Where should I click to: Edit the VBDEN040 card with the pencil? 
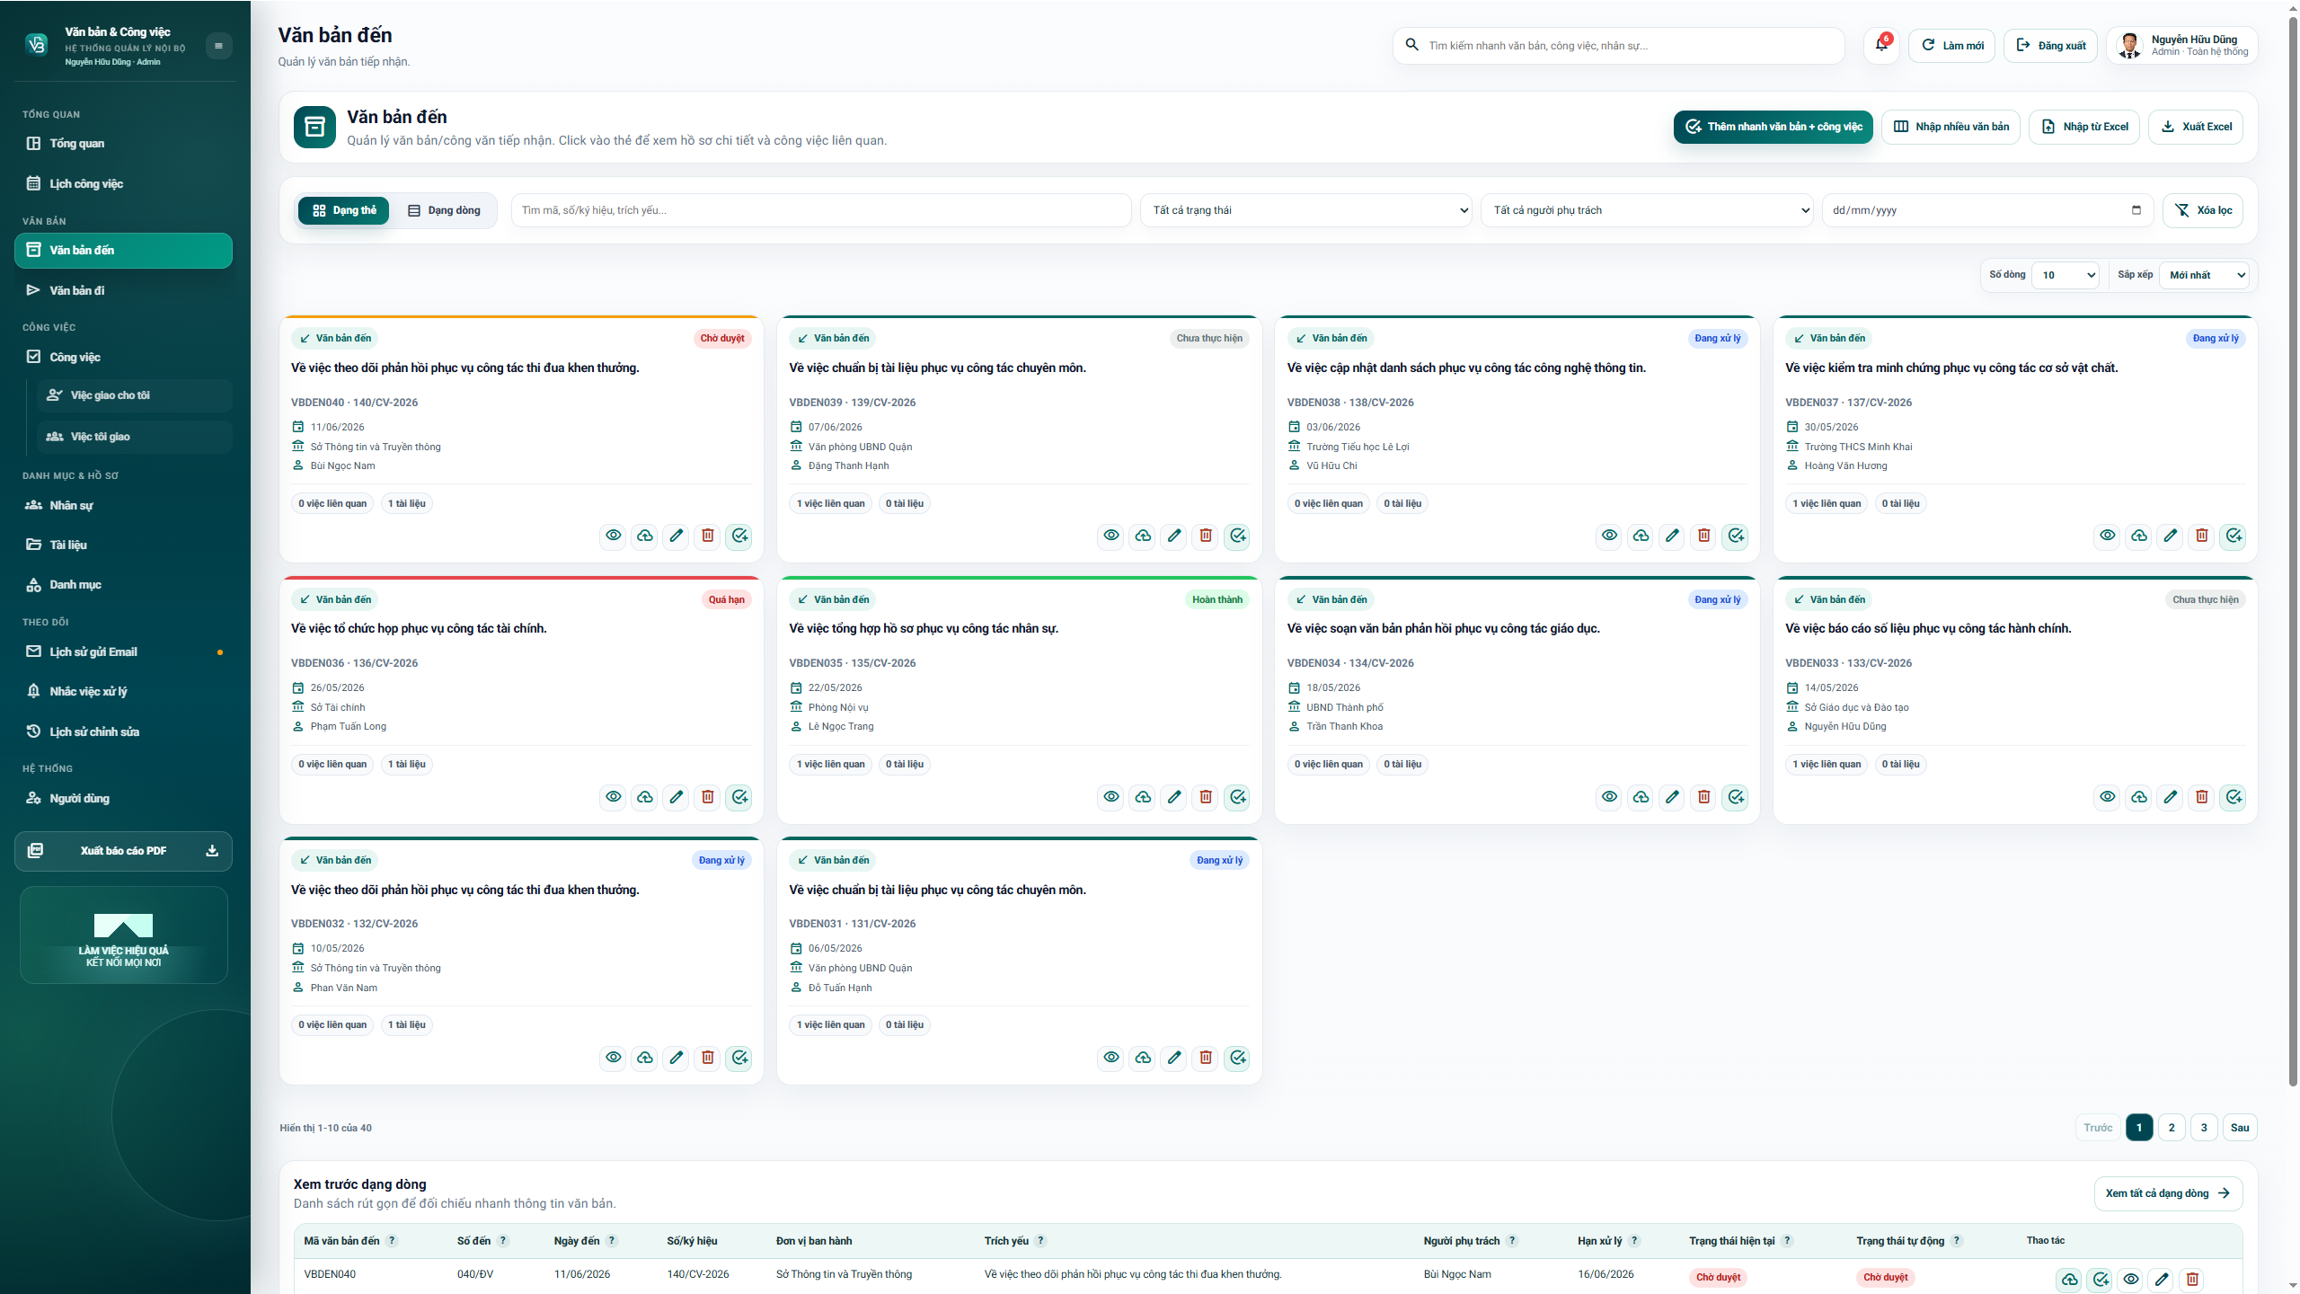click(x=677, y=536)
